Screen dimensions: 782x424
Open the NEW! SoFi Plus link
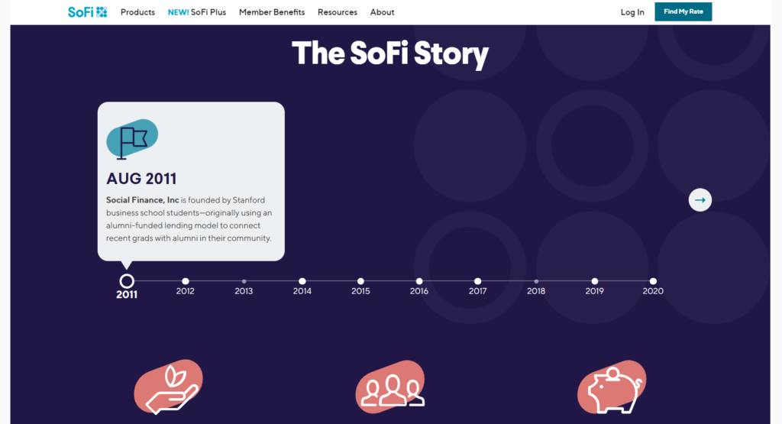tap(197, 12)
